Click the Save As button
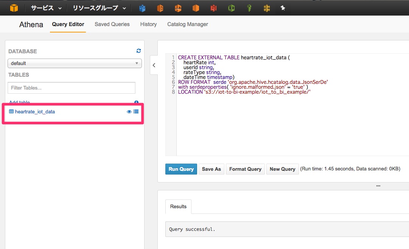 (211, 169)
